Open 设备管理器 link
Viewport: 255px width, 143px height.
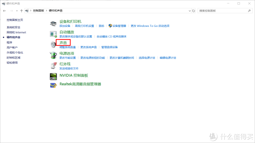pyautogui.click(x=119, y=26)
